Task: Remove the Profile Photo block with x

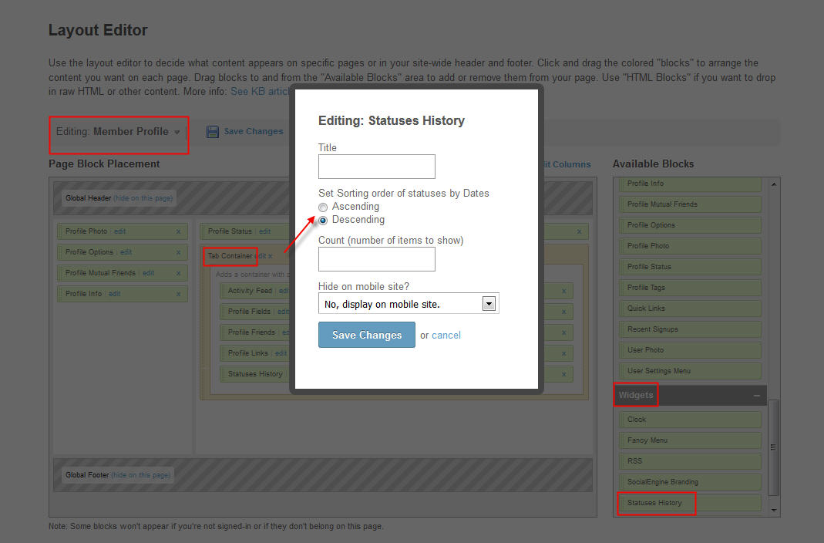Action: click(178, 231)
